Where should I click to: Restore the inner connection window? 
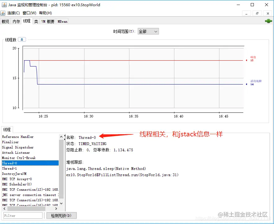(x=257, y=13)
